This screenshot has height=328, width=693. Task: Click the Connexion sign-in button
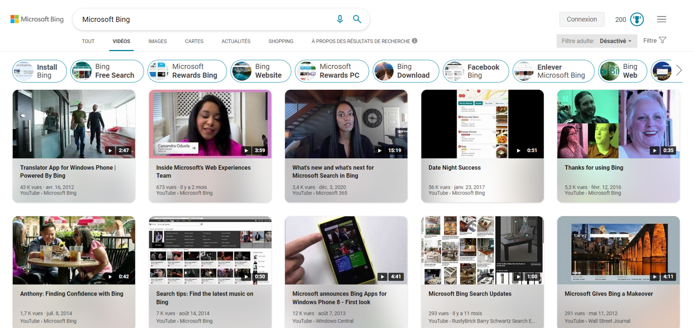coord(582,19)
